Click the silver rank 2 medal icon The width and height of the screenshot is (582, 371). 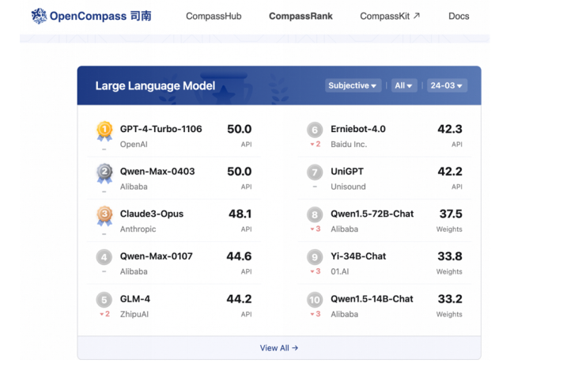[104, 173]
